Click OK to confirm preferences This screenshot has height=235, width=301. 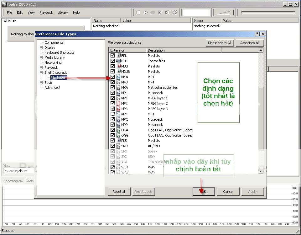[x=204, y=192]
